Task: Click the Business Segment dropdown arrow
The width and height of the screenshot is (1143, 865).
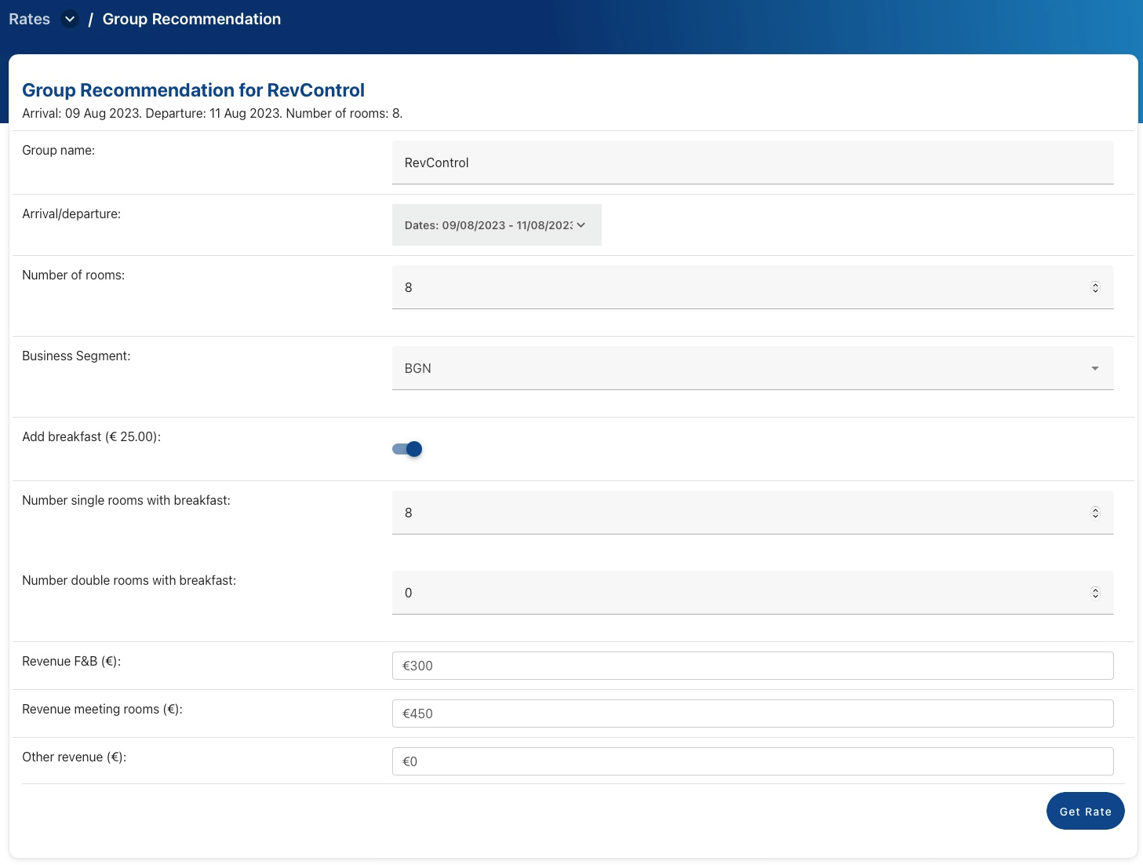Action: pos(1094,368)
